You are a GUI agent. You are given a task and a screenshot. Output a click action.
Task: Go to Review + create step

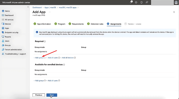(x=133, y=24)
